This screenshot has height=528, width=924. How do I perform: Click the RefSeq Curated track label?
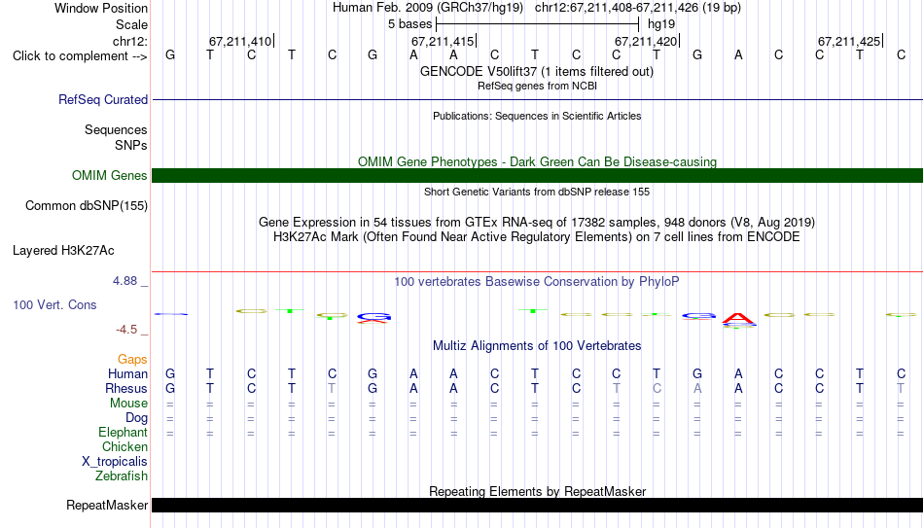coord(102,99)
